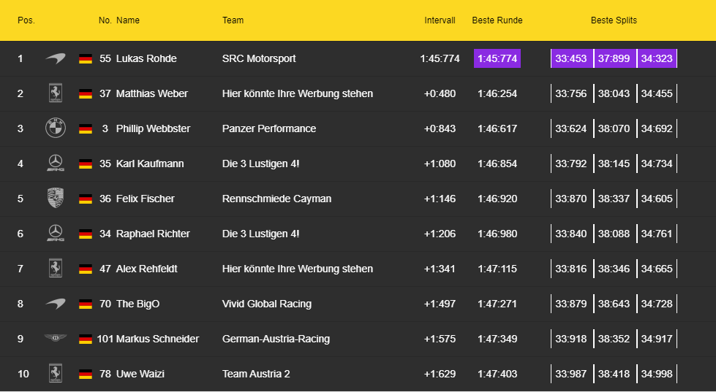Click the Mercedes-AMG logo beside Karl Kaufmann
The image size is (716, 392).
click(56, 164)
